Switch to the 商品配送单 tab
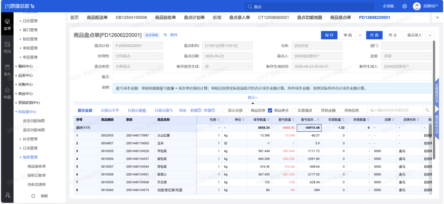444x204 pixels. coord(97,18)
